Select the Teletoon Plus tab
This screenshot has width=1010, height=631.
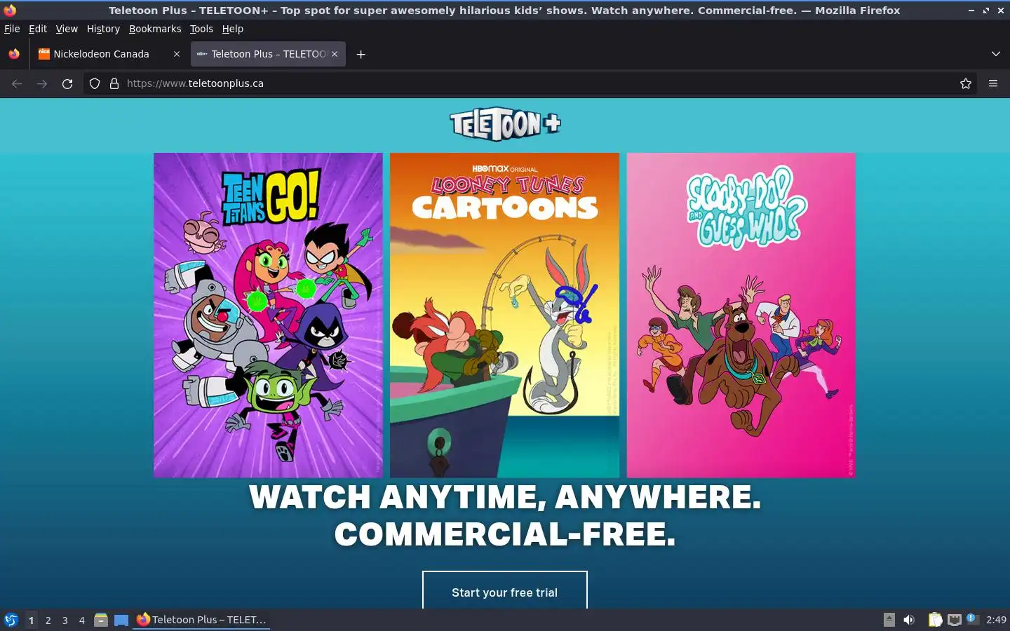(x=268, y=54)
